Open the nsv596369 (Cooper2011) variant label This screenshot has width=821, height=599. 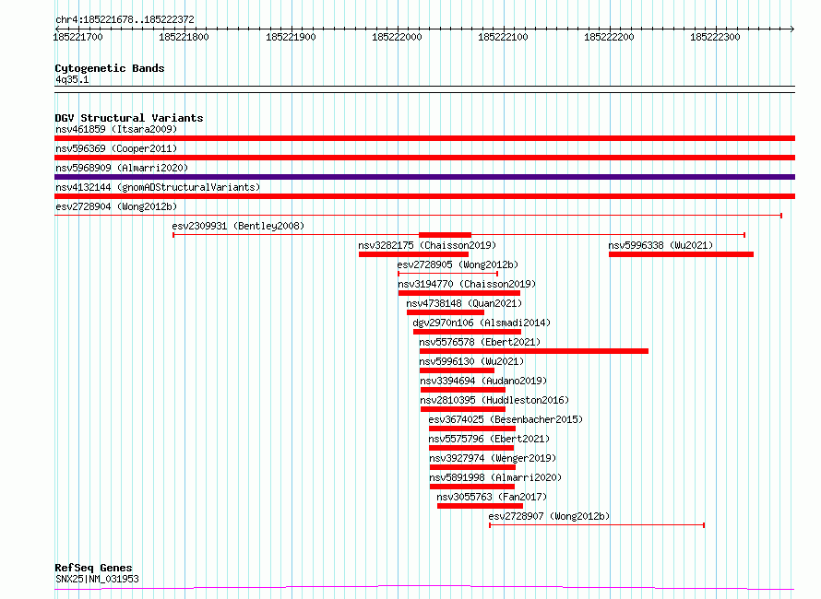tap(115, 148)
